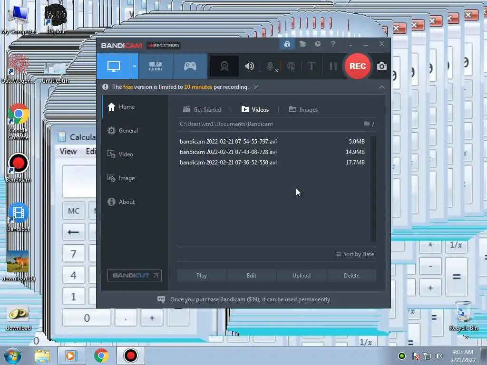487x365 pixels.
Task: Select HDMI device recording mode
Action: [156, 66]
